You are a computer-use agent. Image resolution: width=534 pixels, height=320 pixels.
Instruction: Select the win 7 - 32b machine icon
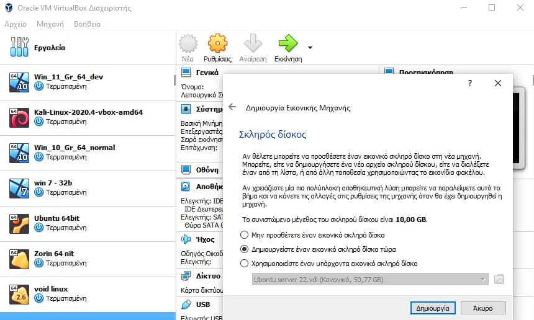(19, 188)
